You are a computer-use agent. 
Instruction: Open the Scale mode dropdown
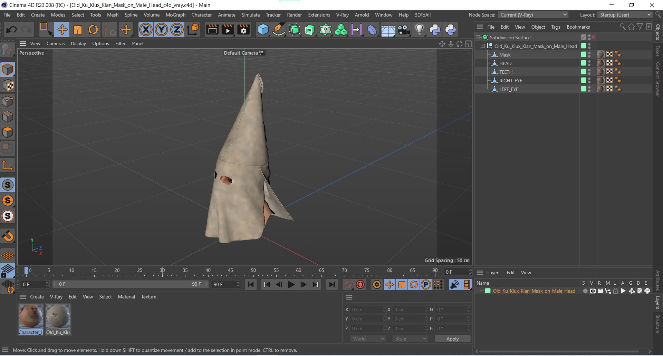point(410,339)
